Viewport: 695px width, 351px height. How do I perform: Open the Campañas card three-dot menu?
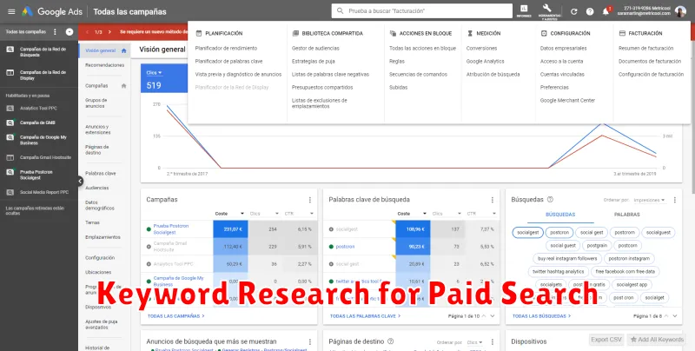[x=310, y=200]
